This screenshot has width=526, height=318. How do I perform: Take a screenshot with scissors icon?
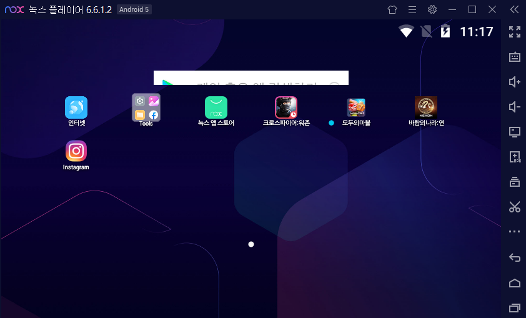coord(515,207)
